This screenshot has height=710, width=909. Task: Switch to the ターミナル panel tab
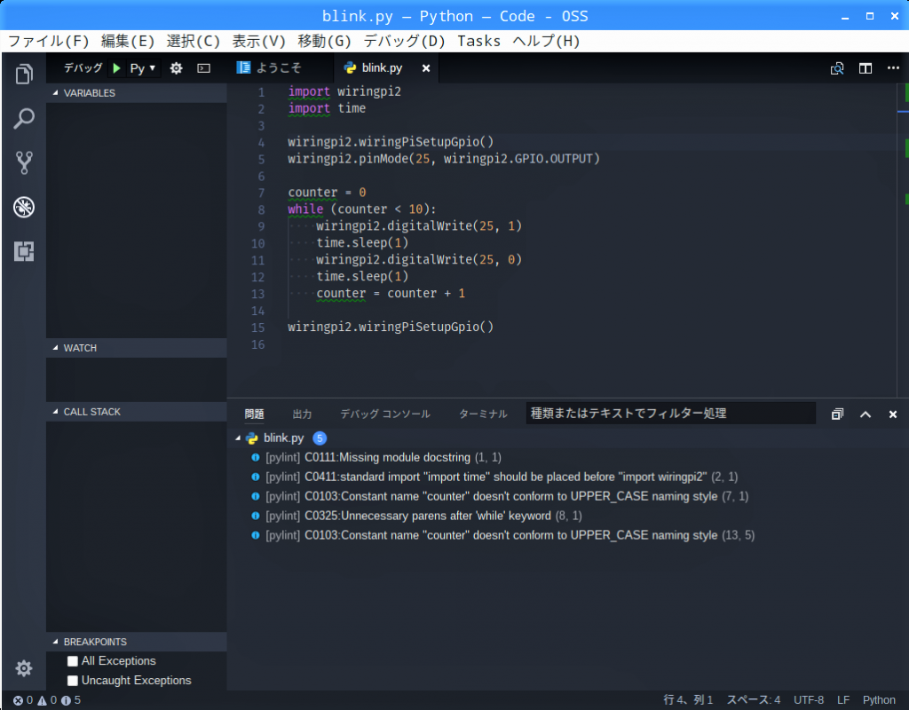tap(483, 414)
